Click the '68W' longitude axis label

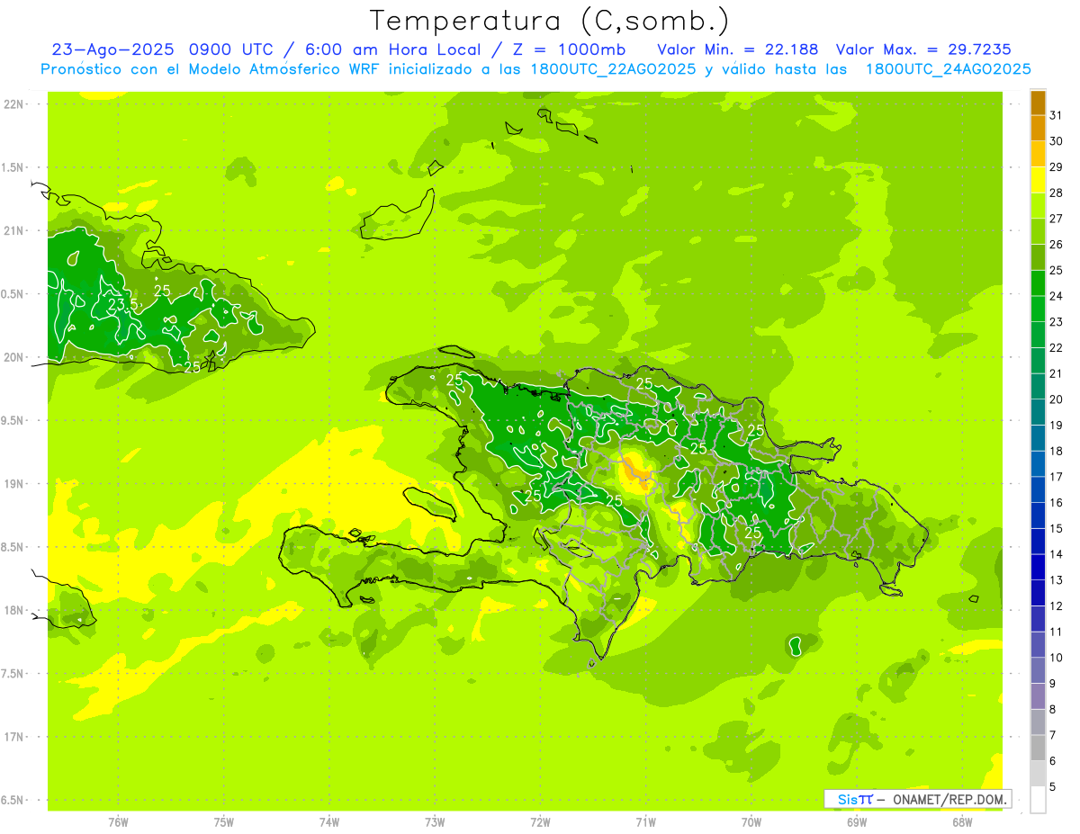point(962,821)
